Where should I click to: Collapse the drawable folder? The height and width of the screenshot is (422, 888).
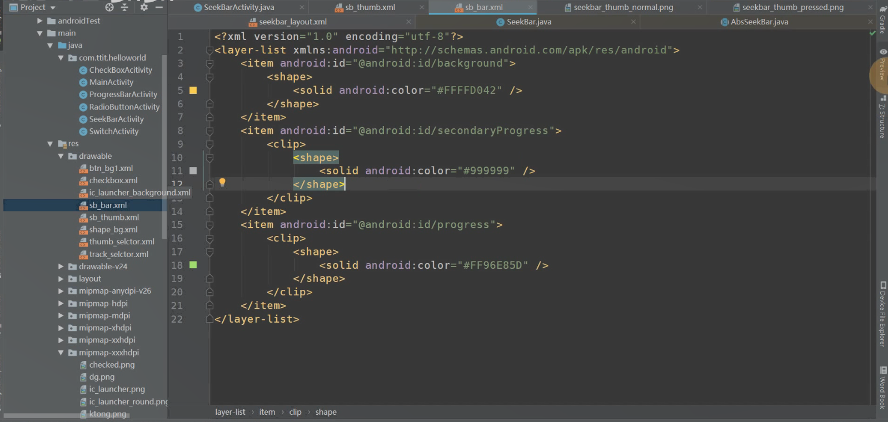(x=61, y=156)
